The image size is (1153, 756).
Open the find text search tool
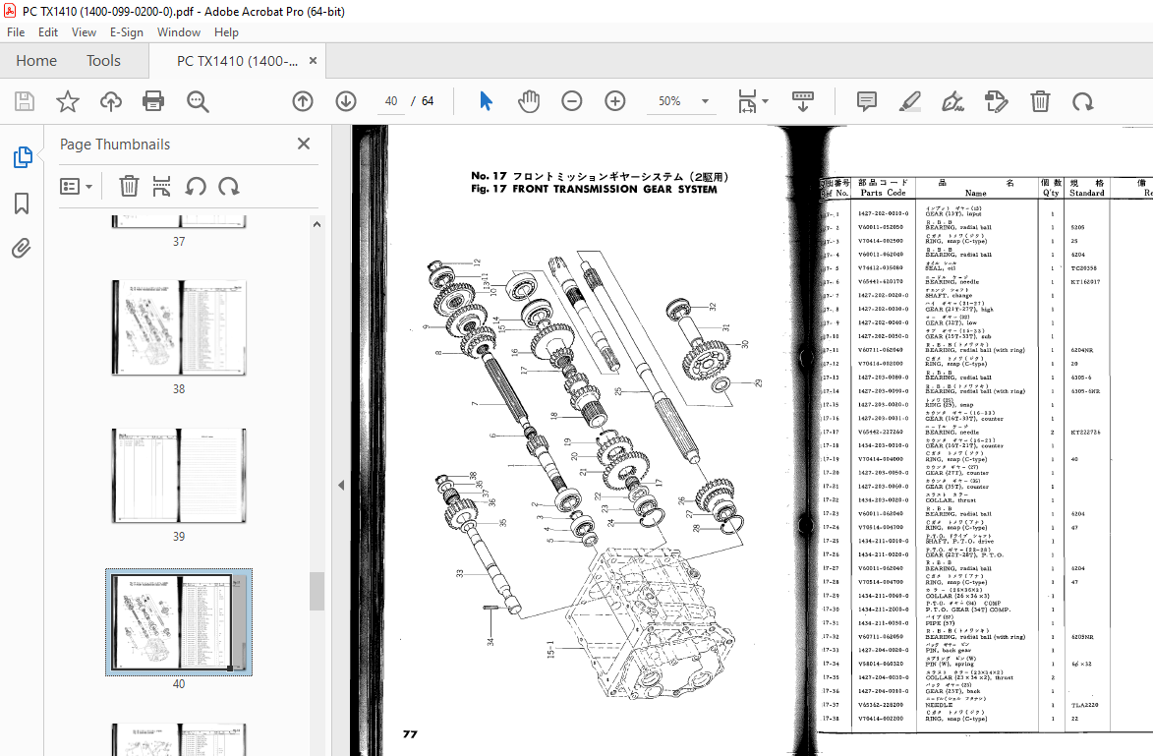(x=197, y=101)
